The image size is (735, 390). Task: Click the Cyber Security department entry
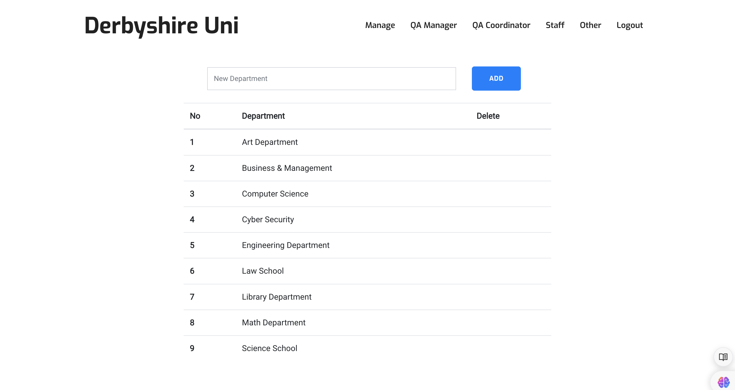[x=268, y=219]
